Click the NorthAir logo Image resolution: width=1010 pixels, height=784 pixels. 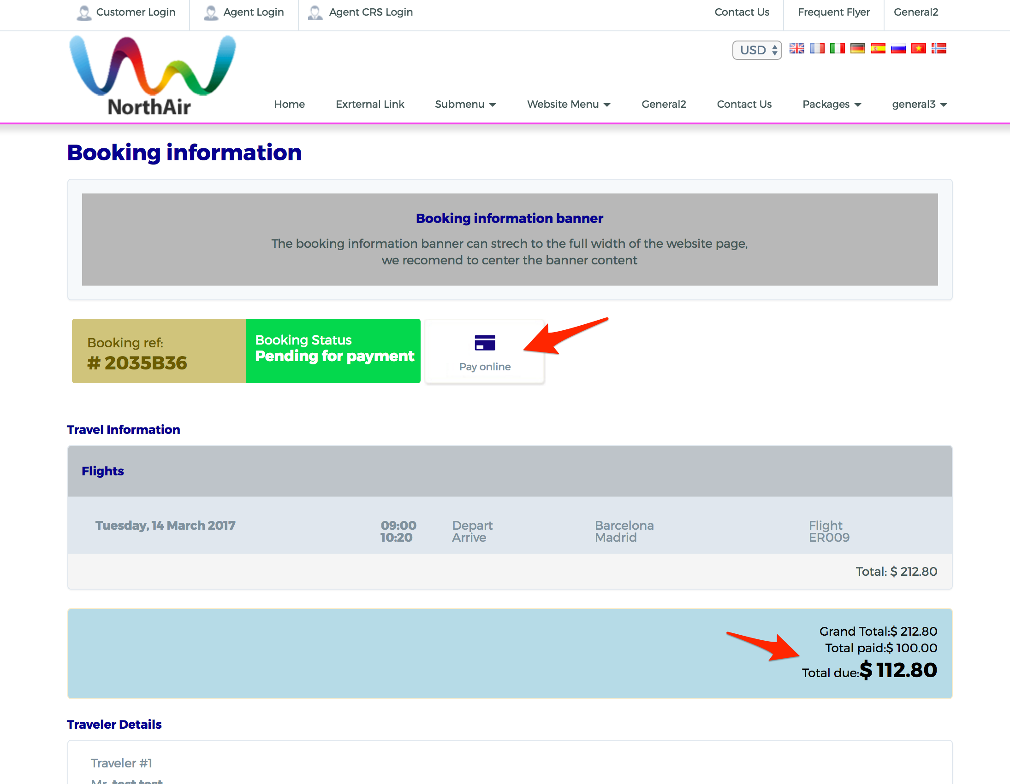[x=152, y=75]
